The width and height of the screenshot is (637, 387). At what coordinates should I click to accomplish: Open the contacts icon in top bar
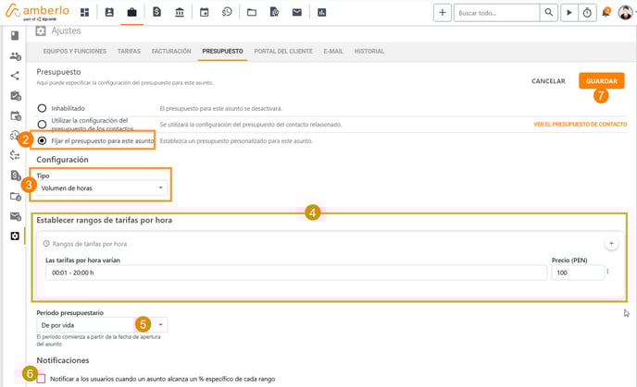[x=109, y=13]
